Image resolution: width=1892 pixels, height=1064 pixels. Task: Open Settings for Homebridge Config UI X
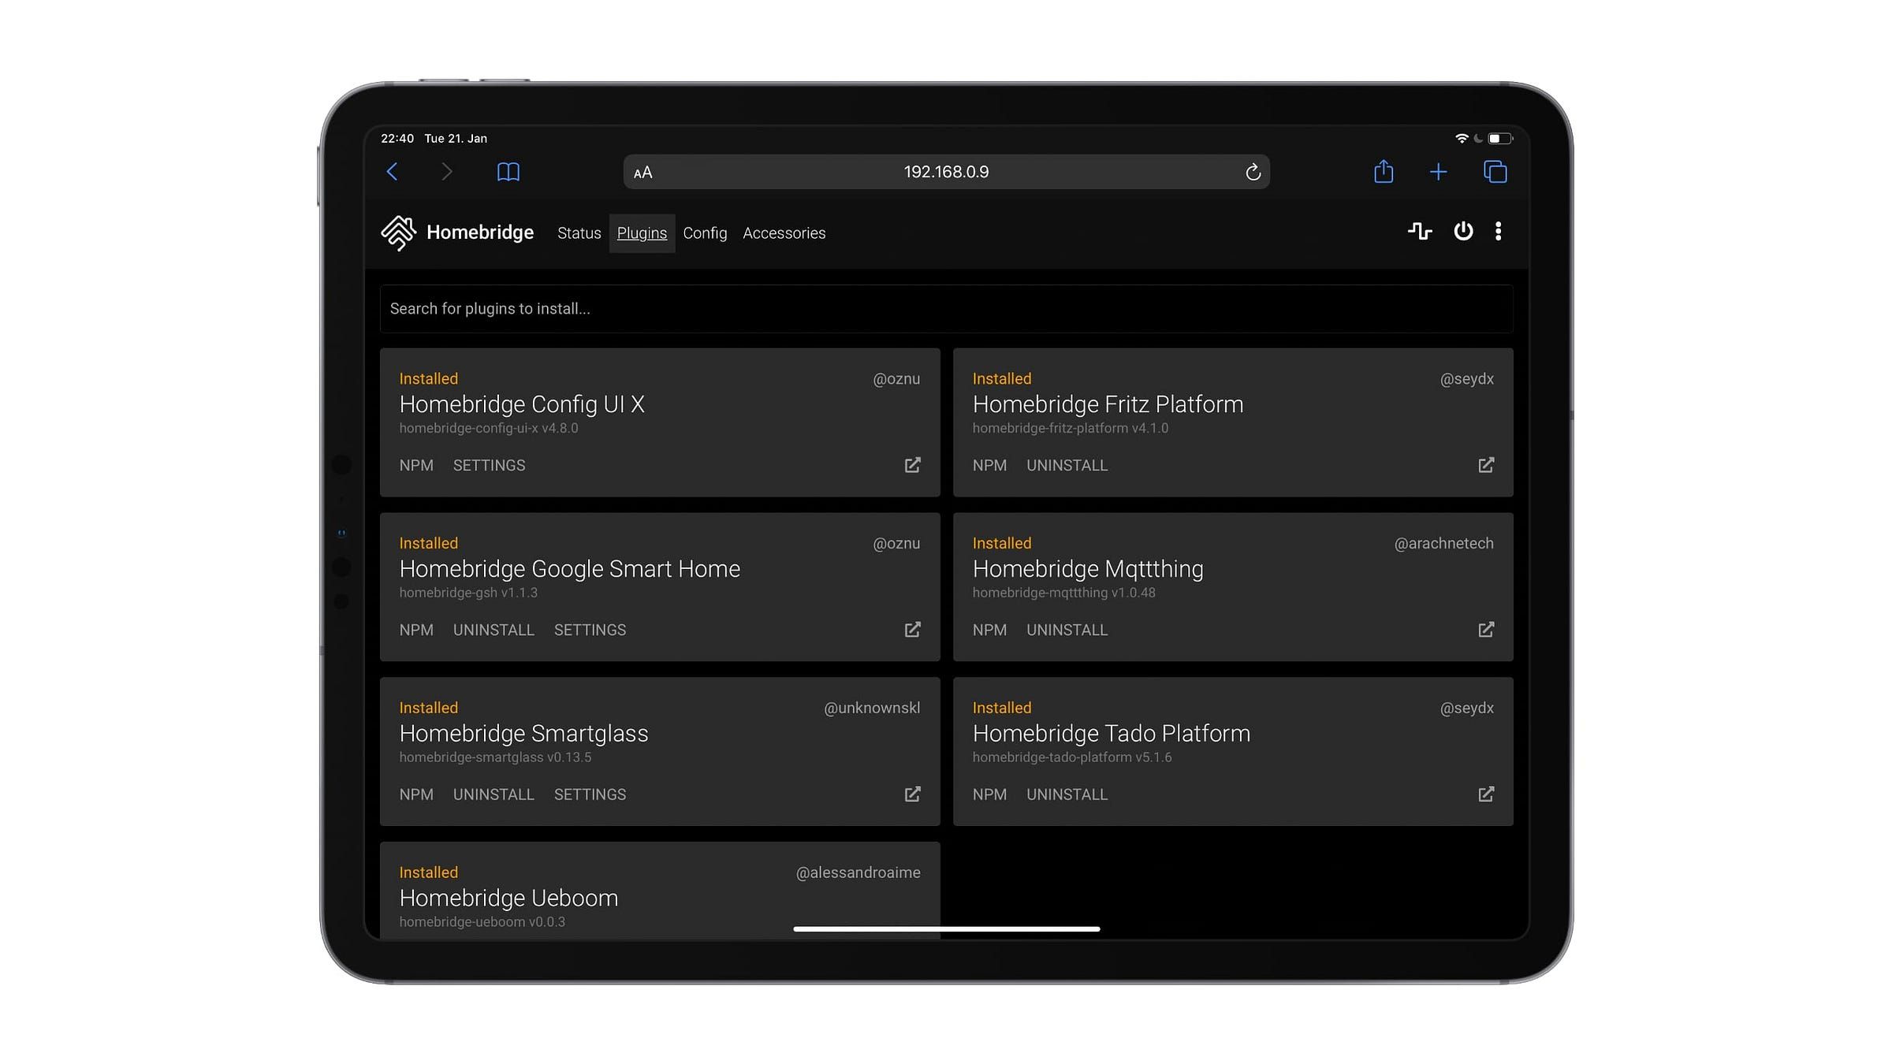click(x=489, y=466)
